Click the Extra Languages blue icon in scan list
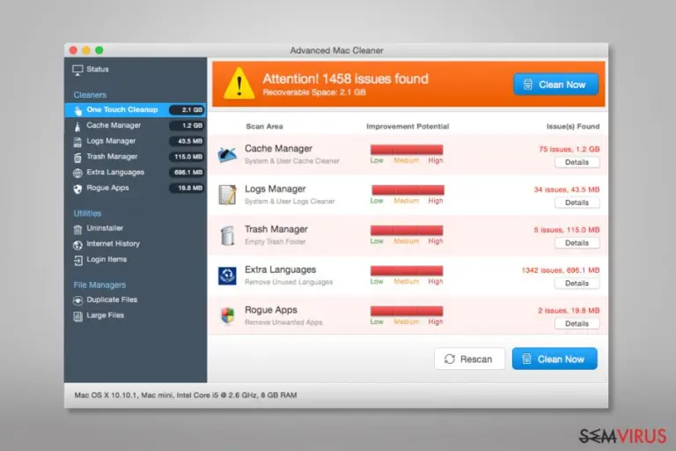 (x=227, y=276)
